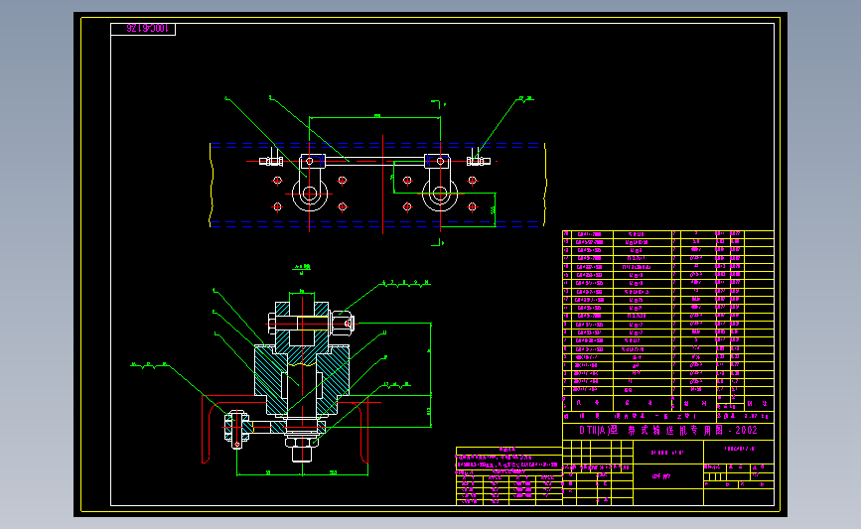Image resolution: width=861 pixels, height=529 pixels.
Task: Select the left roller circle in the top view
Action: click(x=310, y=194)
